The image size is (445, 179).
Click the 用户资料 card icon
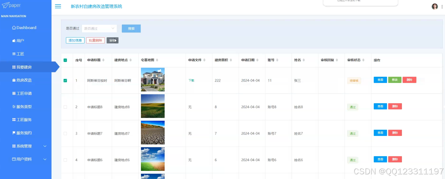click(x=14, y=159)
